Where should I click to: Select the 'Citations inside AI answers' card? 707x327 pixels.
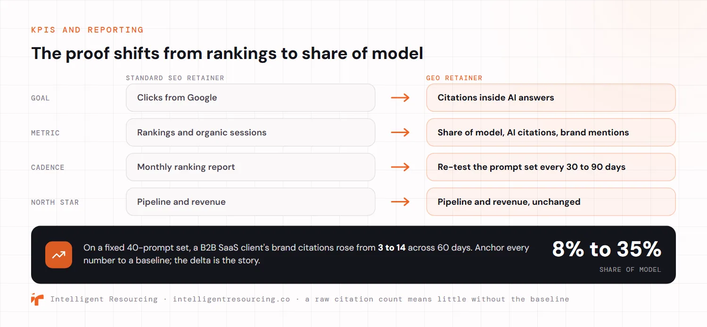pos(551,98)
